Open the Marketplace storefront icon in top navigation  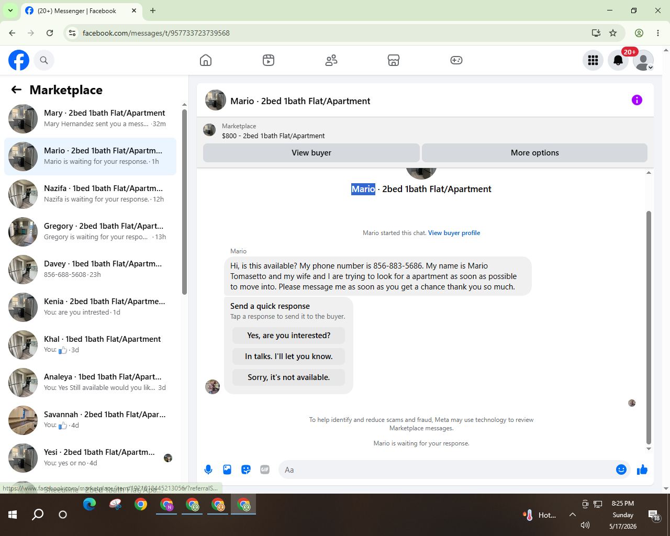394,60
